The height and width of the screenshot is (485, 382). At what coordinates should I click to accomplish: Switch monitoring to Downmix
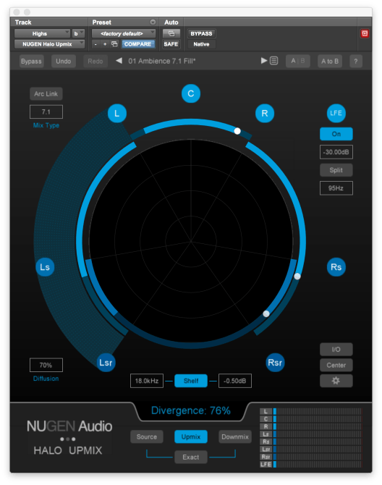[235, 436]
